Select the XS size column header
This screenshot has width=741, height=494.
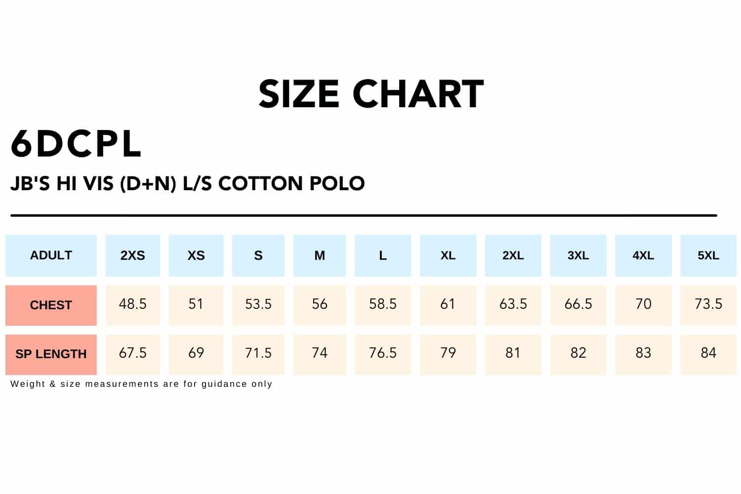pyautogui.click(x=196, y=255)
